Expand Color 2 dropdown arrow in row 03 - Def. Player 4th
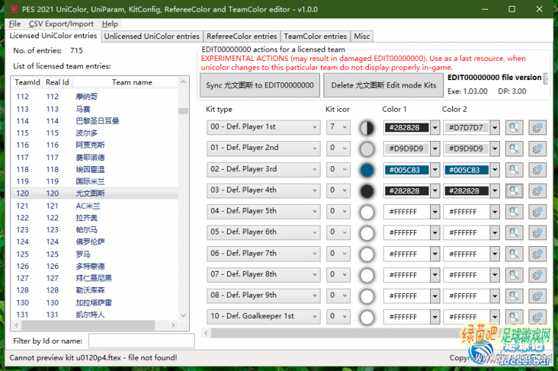The height and width of the screenshot is (371, 558). 495,191
